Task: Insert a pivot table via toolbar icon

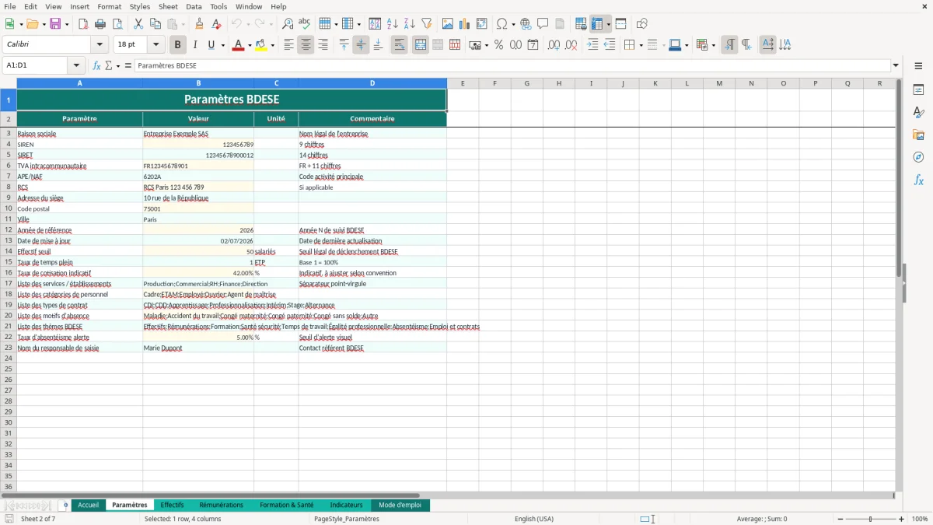Action: (482, 24)
